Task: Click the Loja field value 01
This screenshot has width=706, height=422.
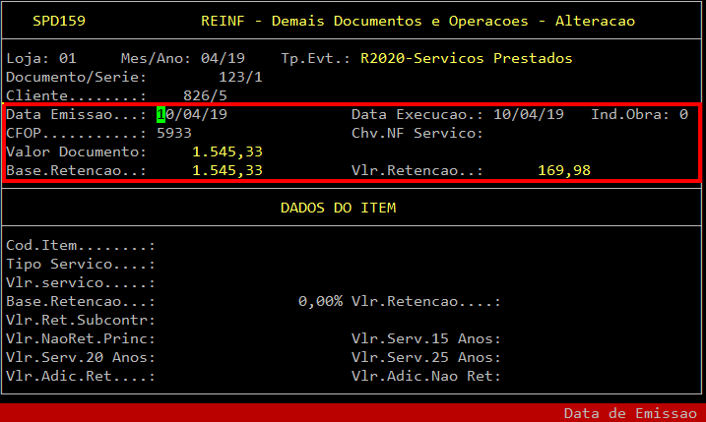Action: coord(67,59)
